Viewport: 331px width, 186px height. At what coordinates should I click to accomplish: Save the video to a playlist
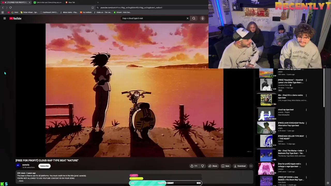click(225, 166)
